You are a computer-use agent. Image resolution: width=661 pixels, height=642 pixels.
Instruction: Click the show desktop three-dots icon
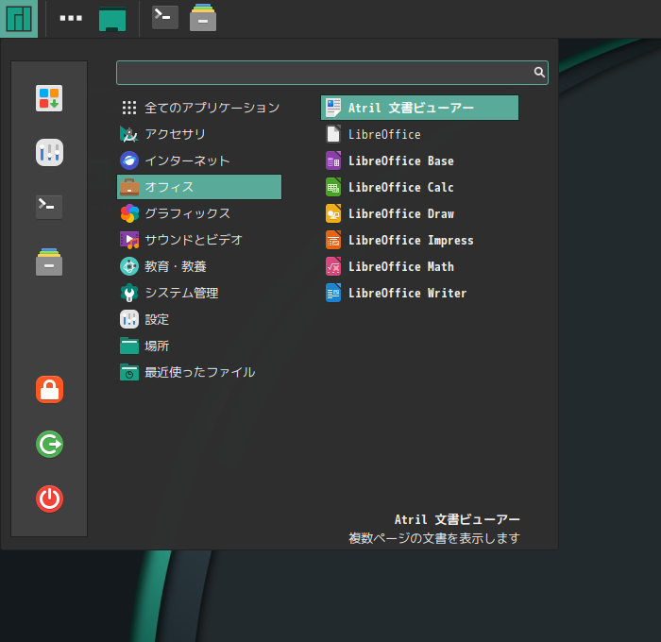[x=71, y=18]
